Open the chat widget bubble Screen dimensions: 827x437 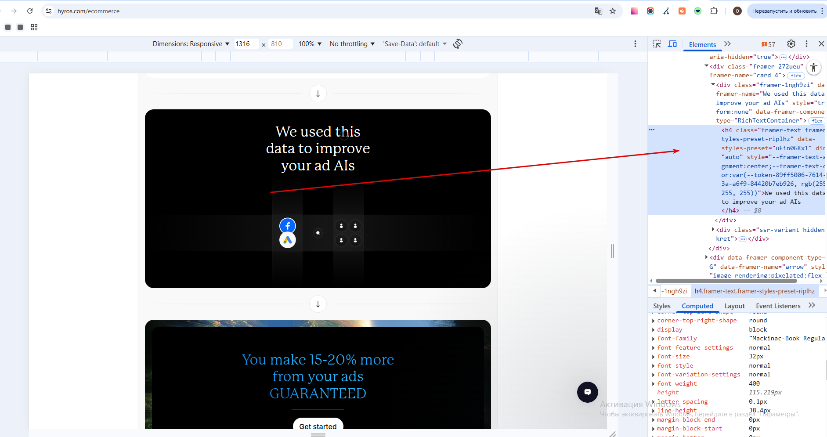[588, 392]
